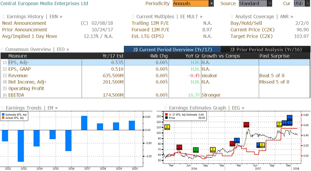Click the Central European Media Enterprises Ltd title

click(x=44, y=3)
